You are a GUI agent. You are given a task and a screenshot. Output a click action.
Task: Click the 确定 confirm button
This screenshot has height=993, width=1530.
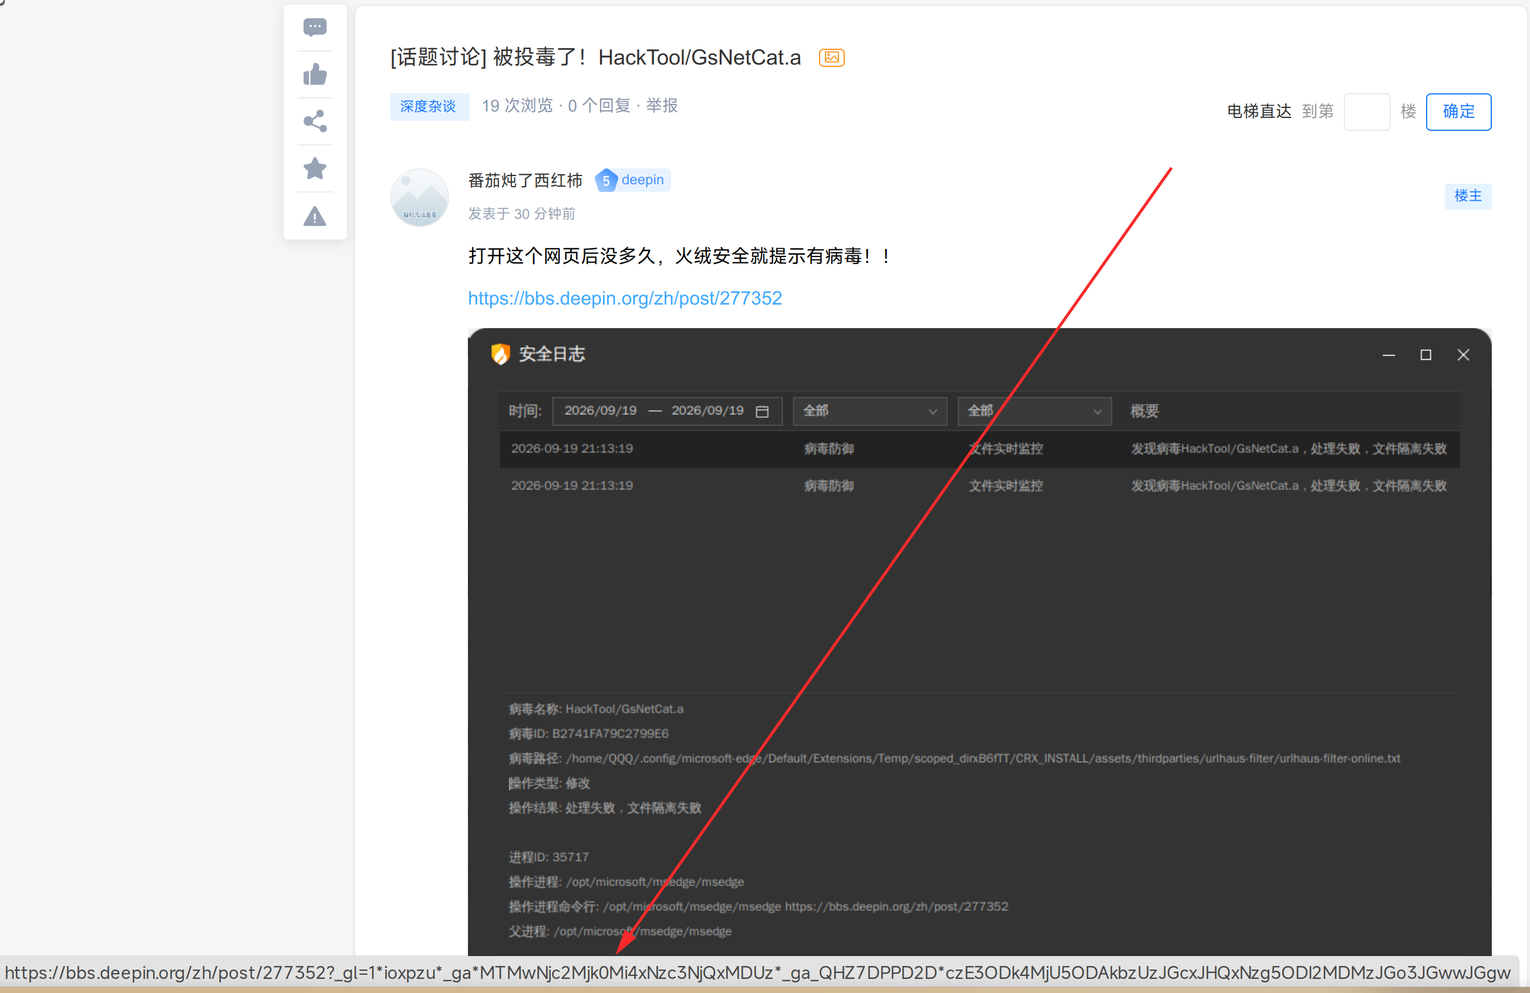[1458, 112]
